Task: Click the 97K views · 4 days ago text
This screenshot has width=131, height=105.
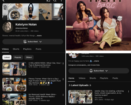Action: (104, 100)
